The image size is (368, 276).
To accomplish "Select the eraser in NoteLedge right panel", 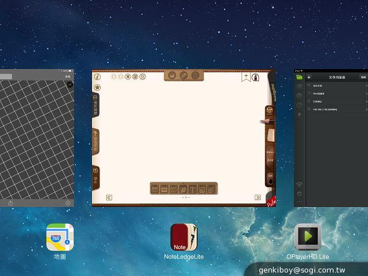I will pos(271,136).
